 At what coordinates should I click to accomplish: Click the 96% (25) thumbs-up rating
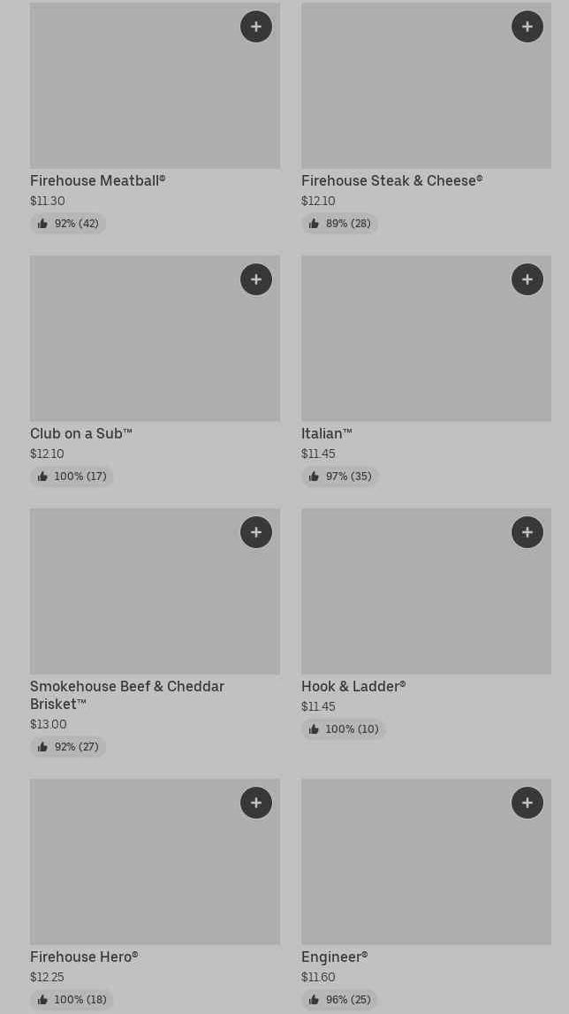[x=339, y=1000]
